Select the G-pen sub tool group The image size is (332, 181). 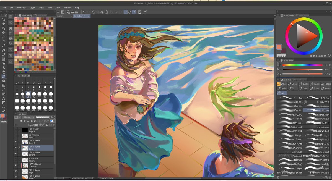point(304,88)
